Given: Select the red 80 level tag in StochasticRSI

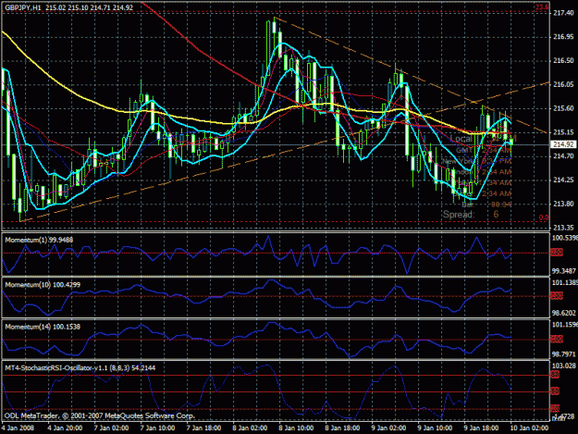Looking at the screenshot, I should [x=555, y=375].
